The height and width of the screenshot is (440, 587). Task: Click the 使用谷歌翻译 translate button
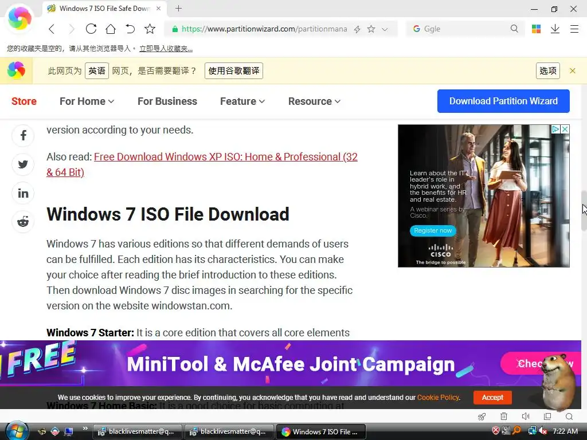[x=234, y=70]
